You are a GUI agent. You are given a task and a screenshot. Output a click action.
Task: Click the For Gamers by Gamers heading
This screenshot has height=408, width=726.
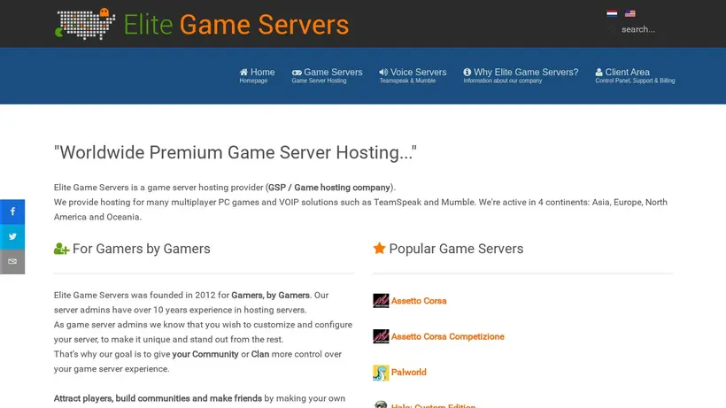(x=142, y=249)
